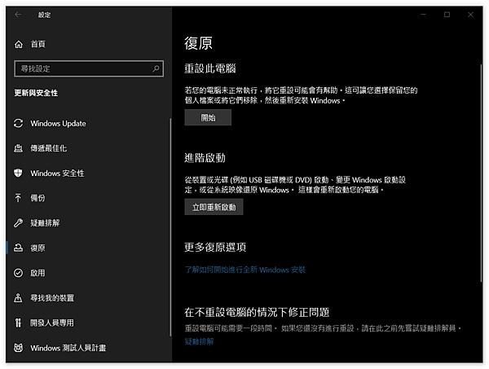Click the 啟用 checkmark circle icon
This screenshot has width=489, height=369.
click(19, 273)
